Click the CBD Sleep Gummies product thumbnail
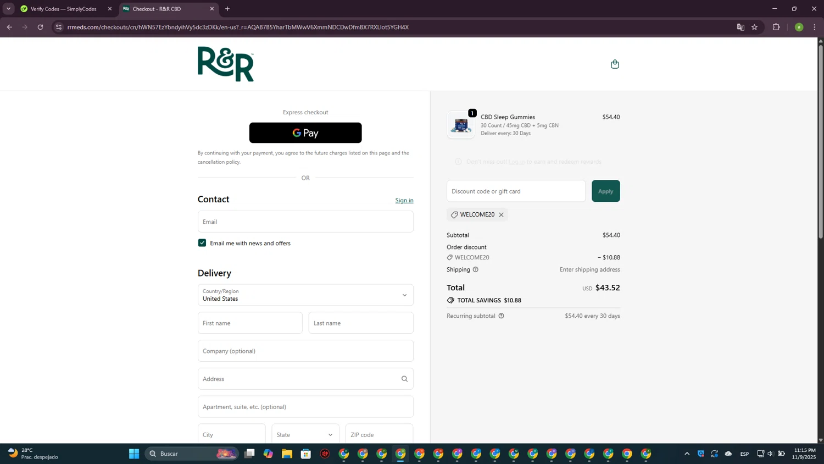The width and height of the screenshot is (824, 464). tap(461, 125)
